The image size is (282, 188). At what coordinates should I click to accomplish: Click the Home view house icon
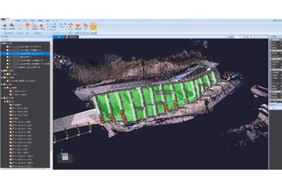(x=70, y=25)
